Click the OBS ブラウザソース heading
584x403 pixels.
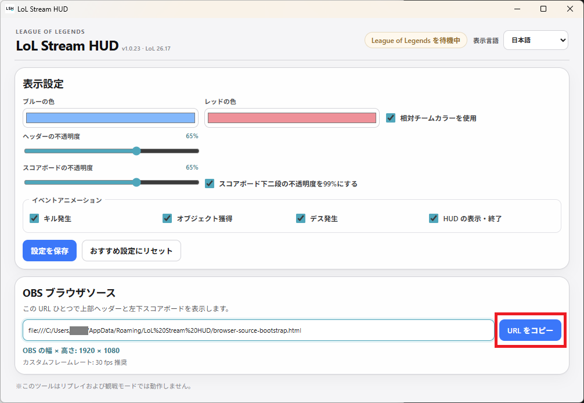(x=69, y=293)
